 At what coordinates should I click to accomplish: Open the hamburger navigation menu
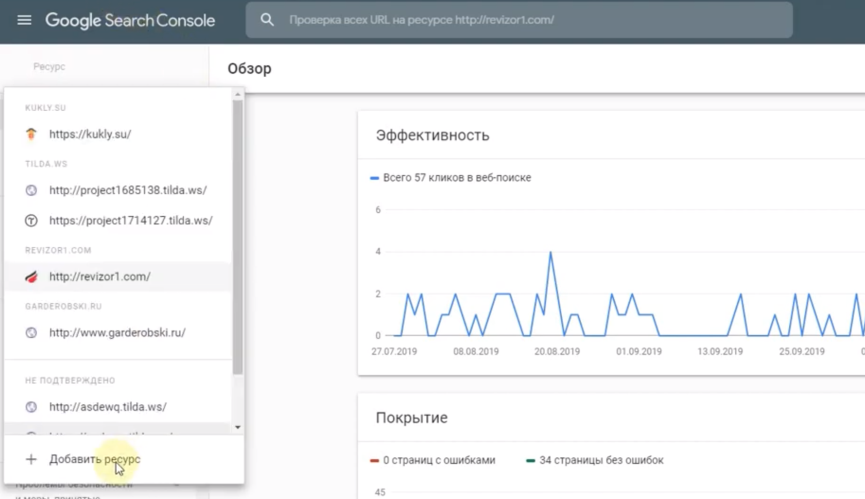pos(24,20)
